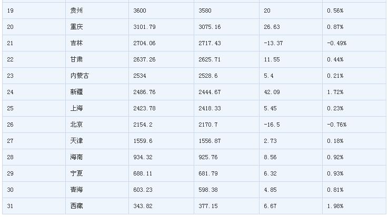Image resolution: width=389 pixels, height=217 pixels.
Task: Click the 宁夏 region cell
Action: [x=76, y=173]
